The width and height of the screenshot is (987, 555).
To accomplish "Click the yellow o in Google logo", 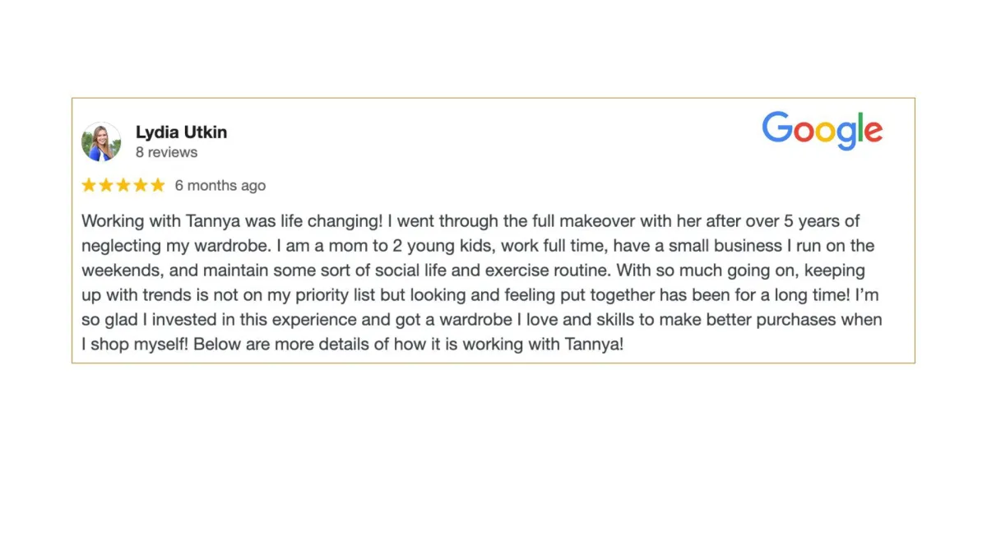I will click(x=825, y=133).
